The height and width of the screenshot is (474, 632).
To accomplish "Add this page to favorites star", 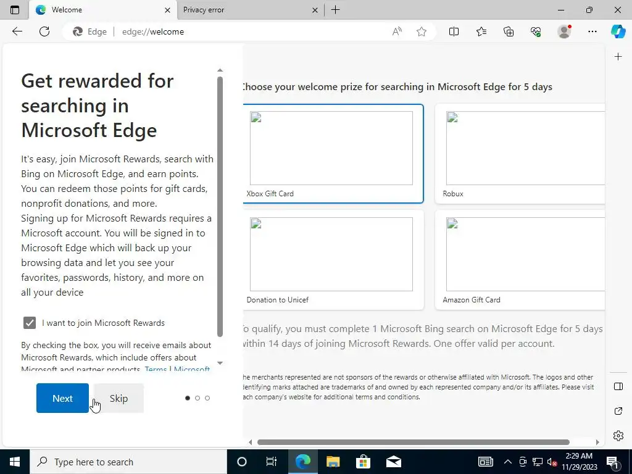I will pyautogui.click(x=422, y=31).
